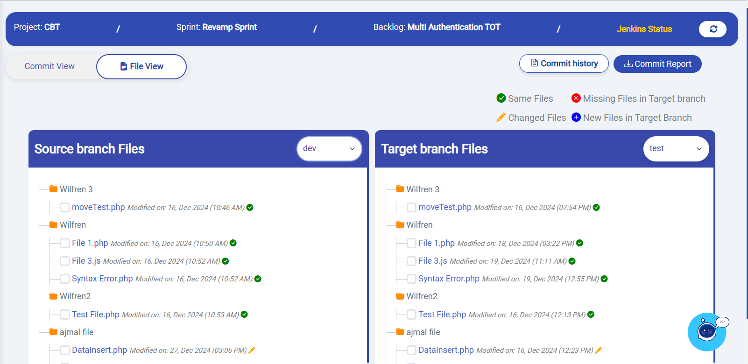Screen dimensions: 748x364
Task: Click the Wilfren2 folder icon in target branch
Action: pos(400,296)
